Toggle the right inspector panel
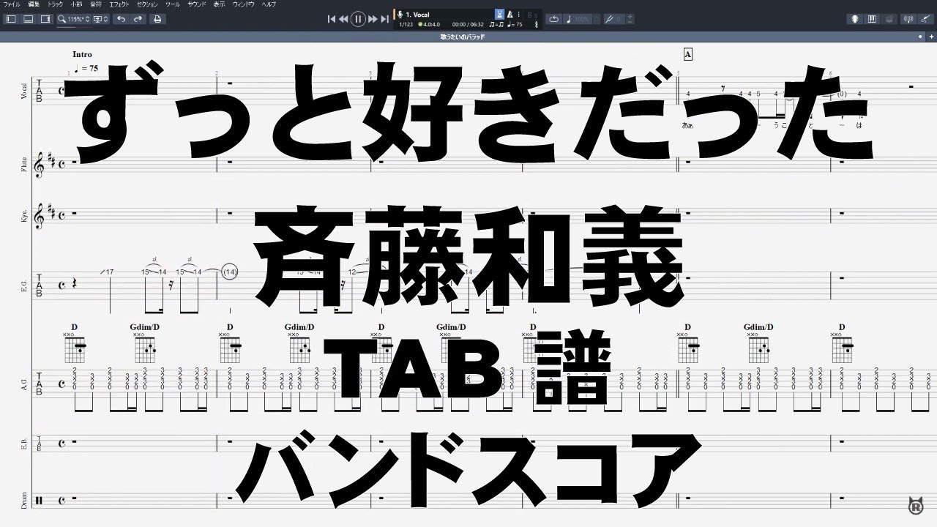 coord(45,19)
